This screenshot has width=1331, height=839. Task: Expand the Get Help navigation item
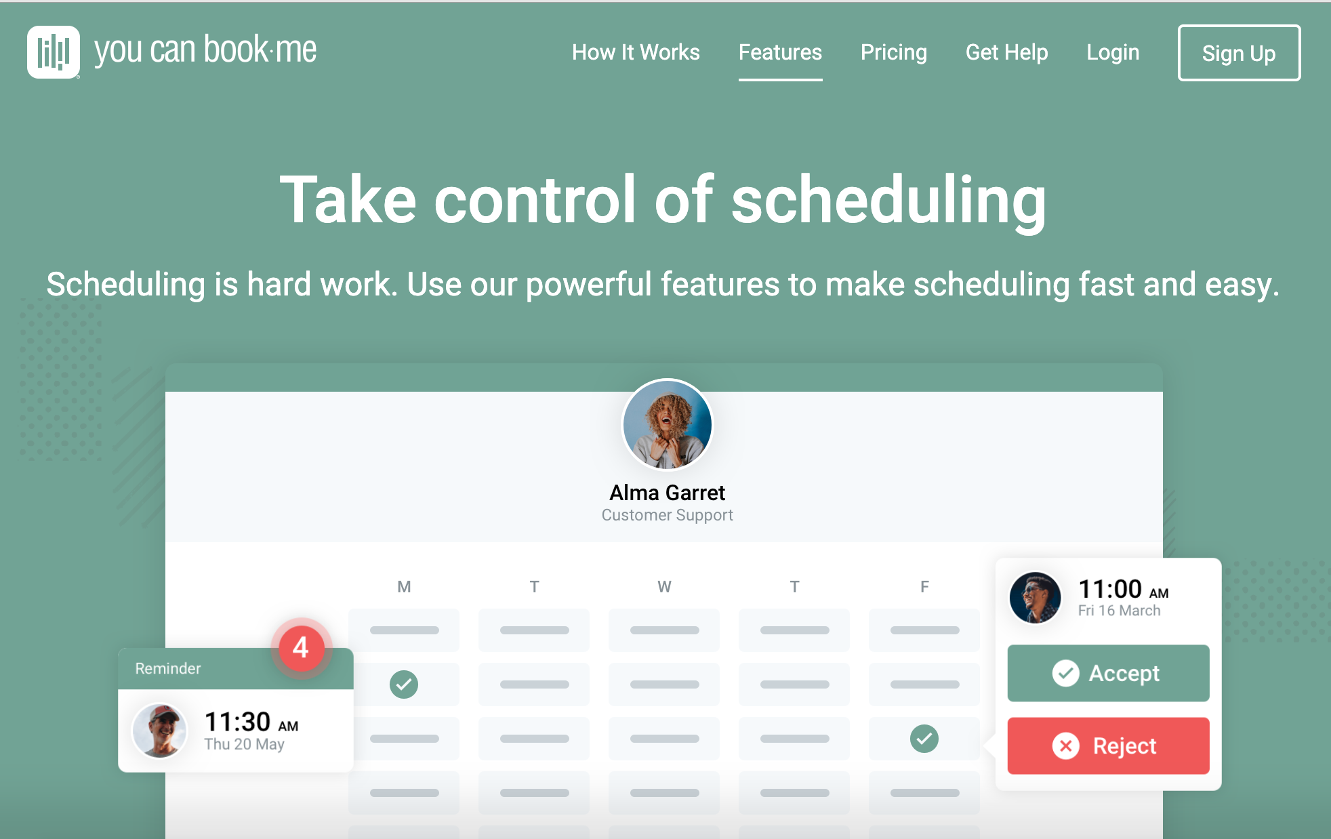[x=1006, y=52]
